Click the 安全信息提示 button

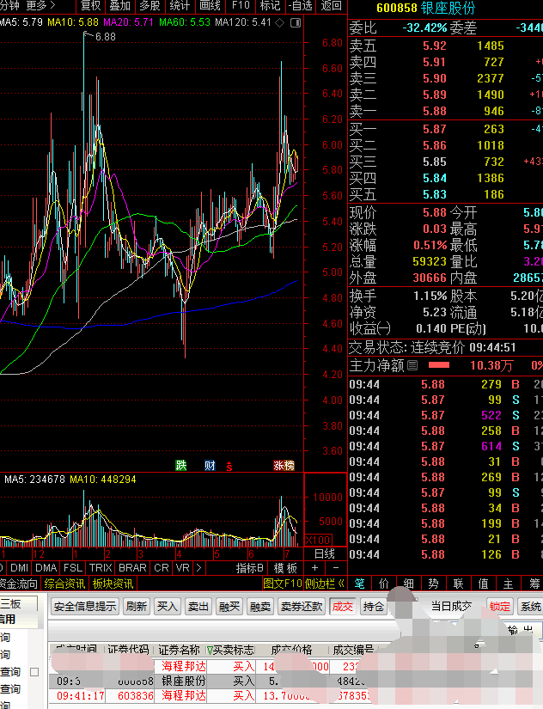pyautogui.click(x=85, y=607)
